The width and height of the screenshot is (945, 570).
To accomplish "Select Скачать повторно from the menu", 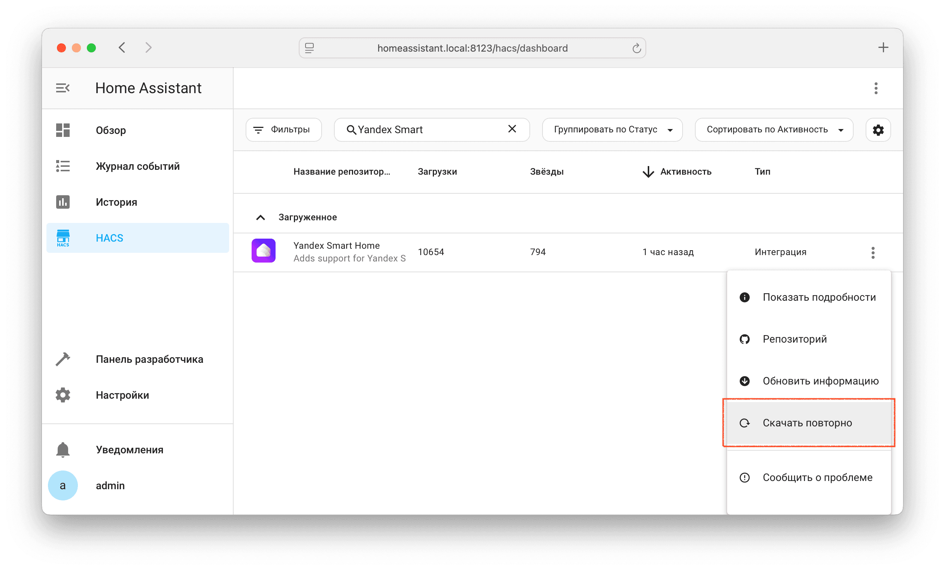I will (807, 423).
